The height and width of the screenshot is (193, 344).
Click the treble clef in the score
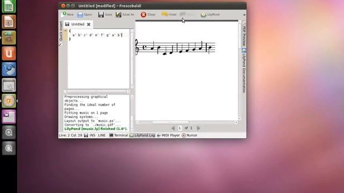137,47
